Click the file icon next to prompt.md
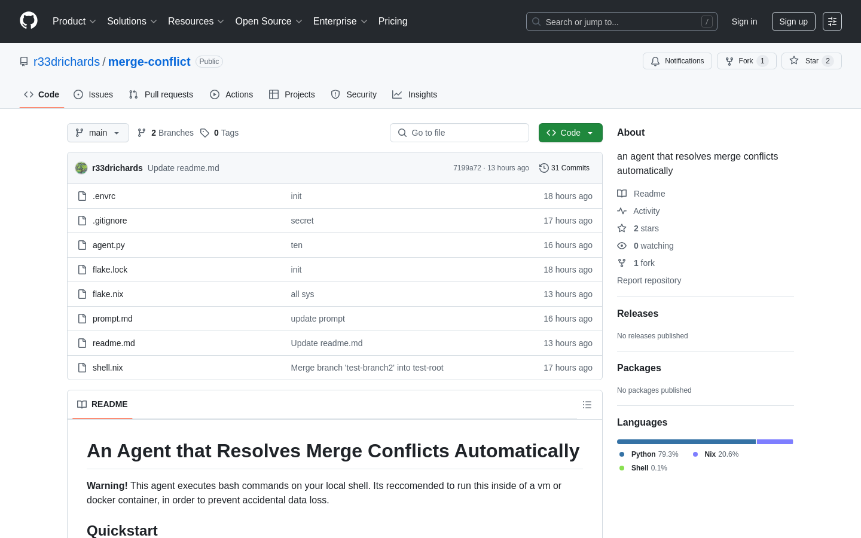Screen dimensions: 861x538 pos(83,319)
